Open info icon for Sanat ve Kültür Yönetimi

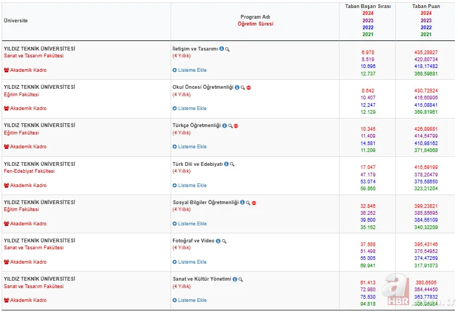point(235,279)
